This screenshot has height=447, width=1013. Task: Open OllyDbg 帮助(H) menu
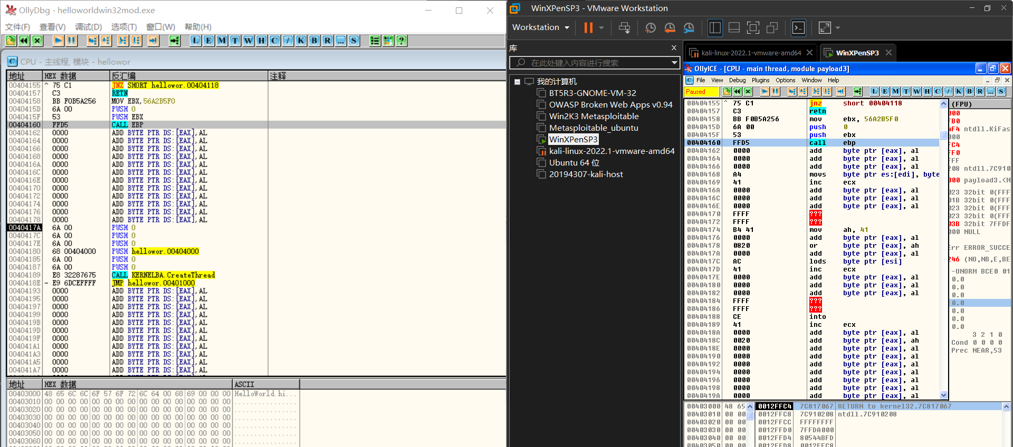[x=198, y=27]
